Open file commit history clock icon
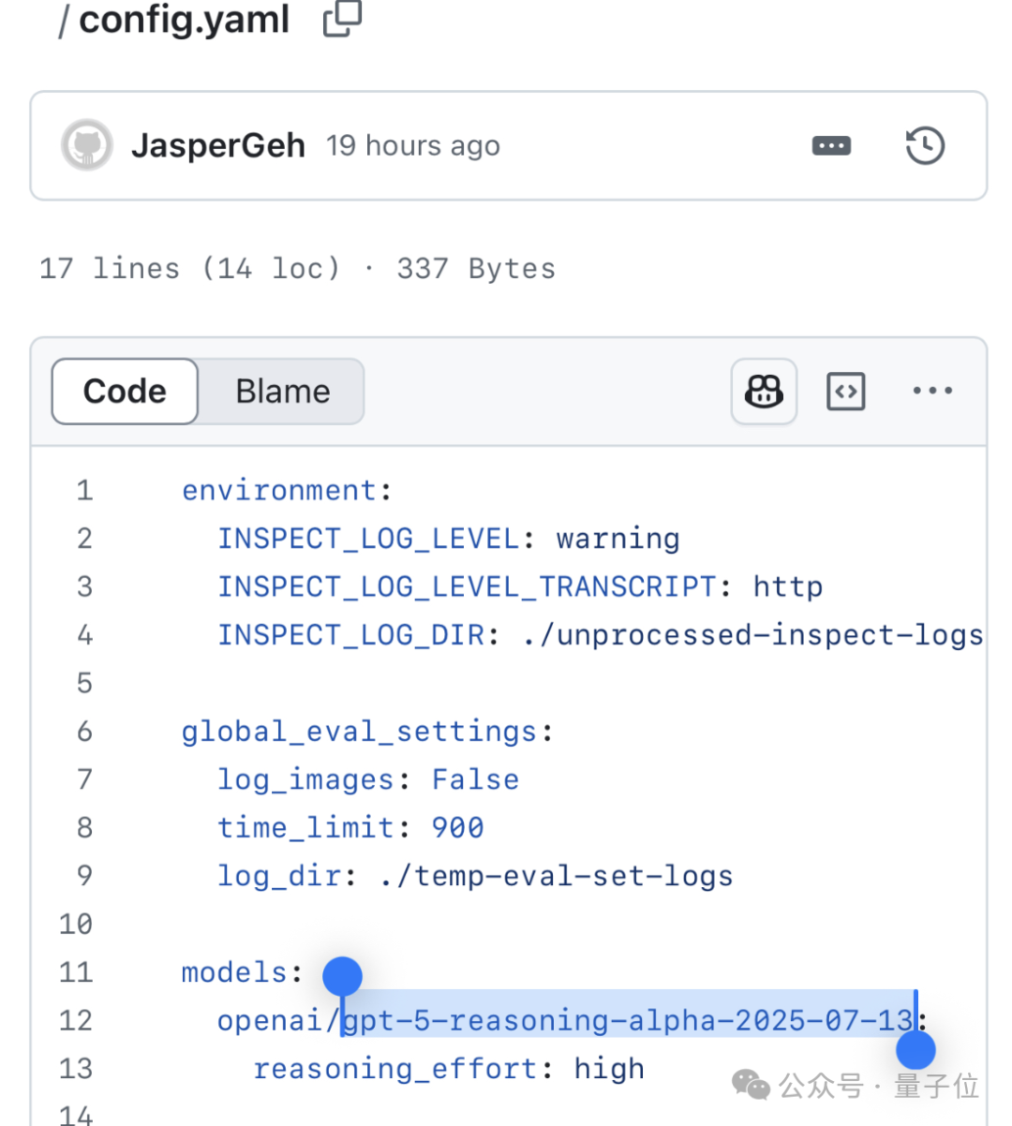Viewport: 1012px width, 1126px height. 925,146
